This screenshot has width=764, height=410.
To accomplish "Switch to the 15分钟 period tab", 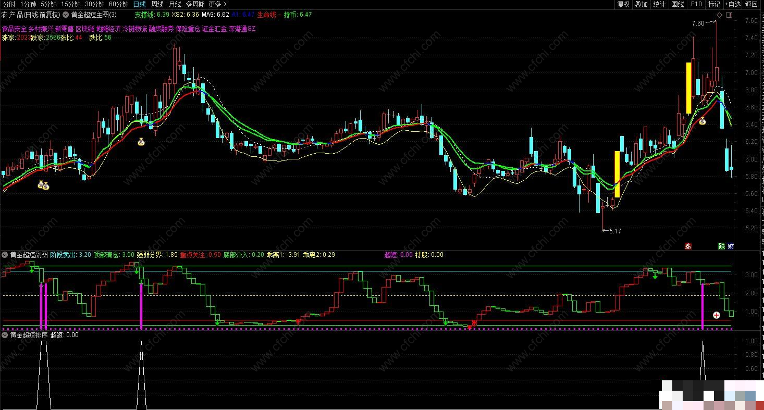I will coord(71,4).
